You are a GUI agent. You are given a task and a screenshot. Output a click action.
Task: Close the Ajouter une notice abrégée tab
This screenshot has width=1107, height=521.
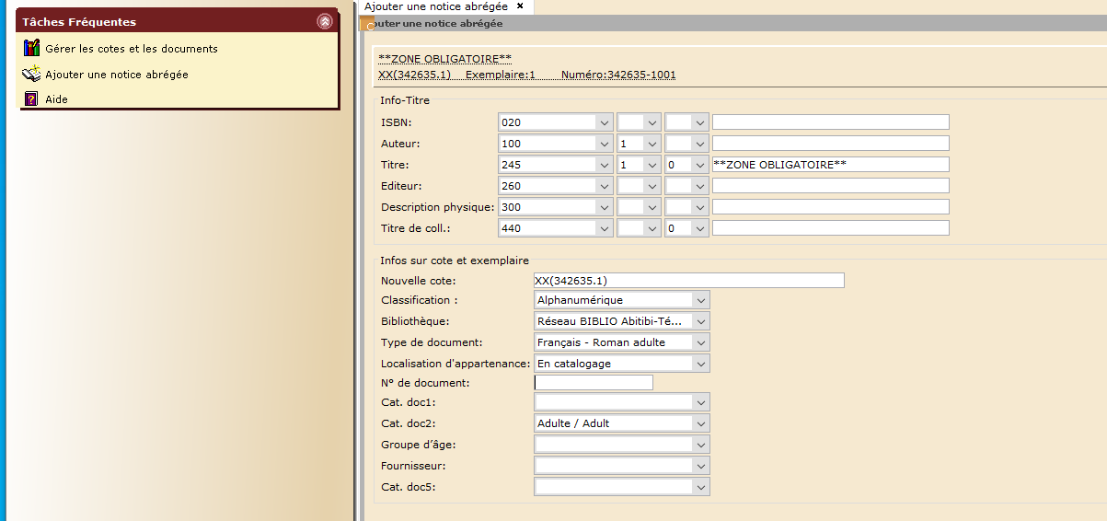pos(520,6)
